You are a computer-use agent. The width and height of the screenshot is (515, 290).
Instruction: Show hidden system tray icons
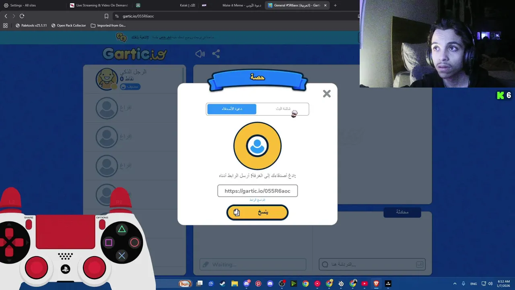coord(455,284)
